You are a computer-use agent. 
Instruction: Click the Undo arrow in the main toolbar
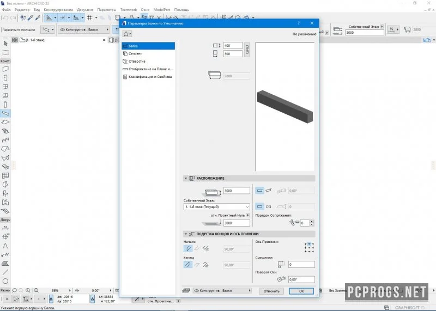[x=5, y=18]
